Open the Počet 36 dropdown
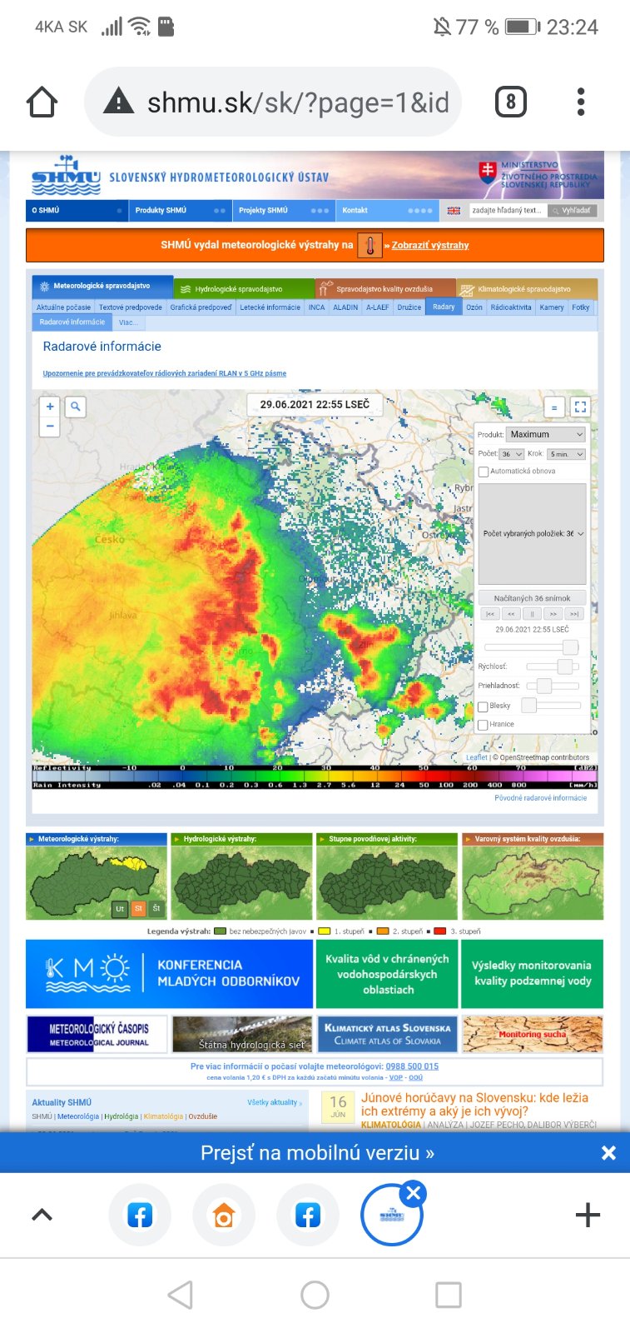The width and height of the screenshot is (630, 1333). [511, 454]
